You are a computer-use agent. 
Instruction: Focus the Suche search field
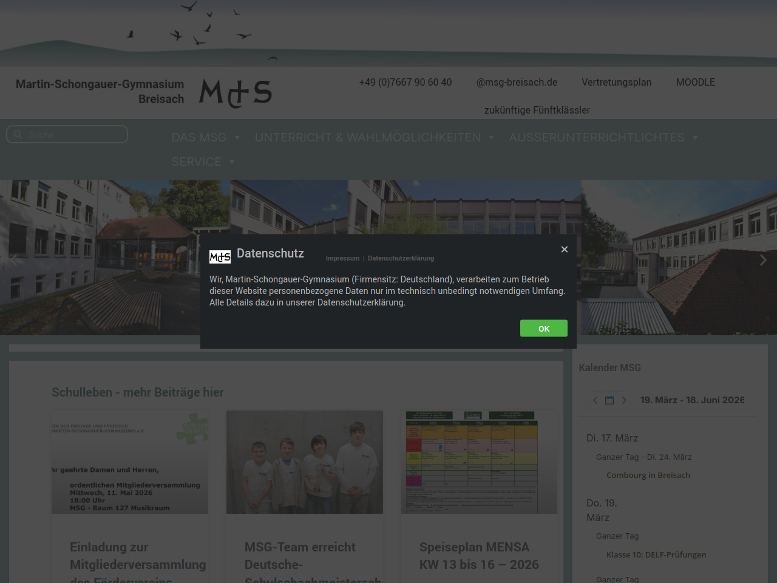74,135
